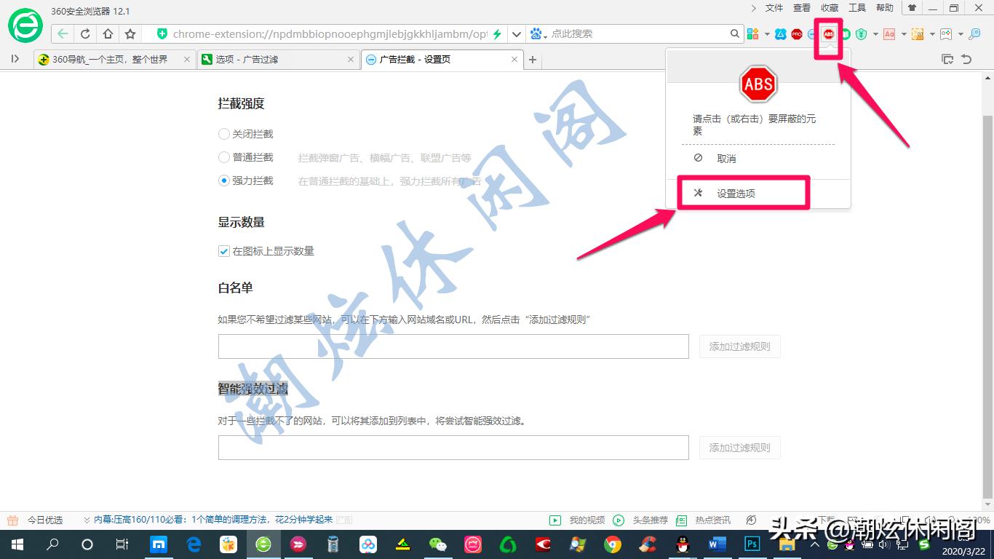Click the red PRO extension icon
Screen dimensions: 994x559
[x=797, y=34]
